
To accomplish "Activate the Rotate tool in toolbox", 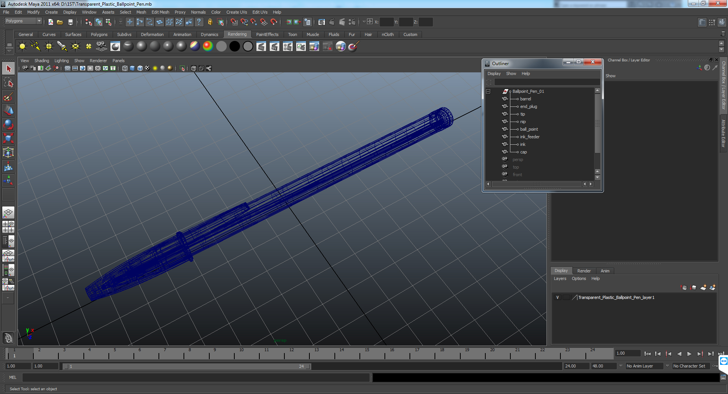I will pyautogui.click(x=8, y=125).
